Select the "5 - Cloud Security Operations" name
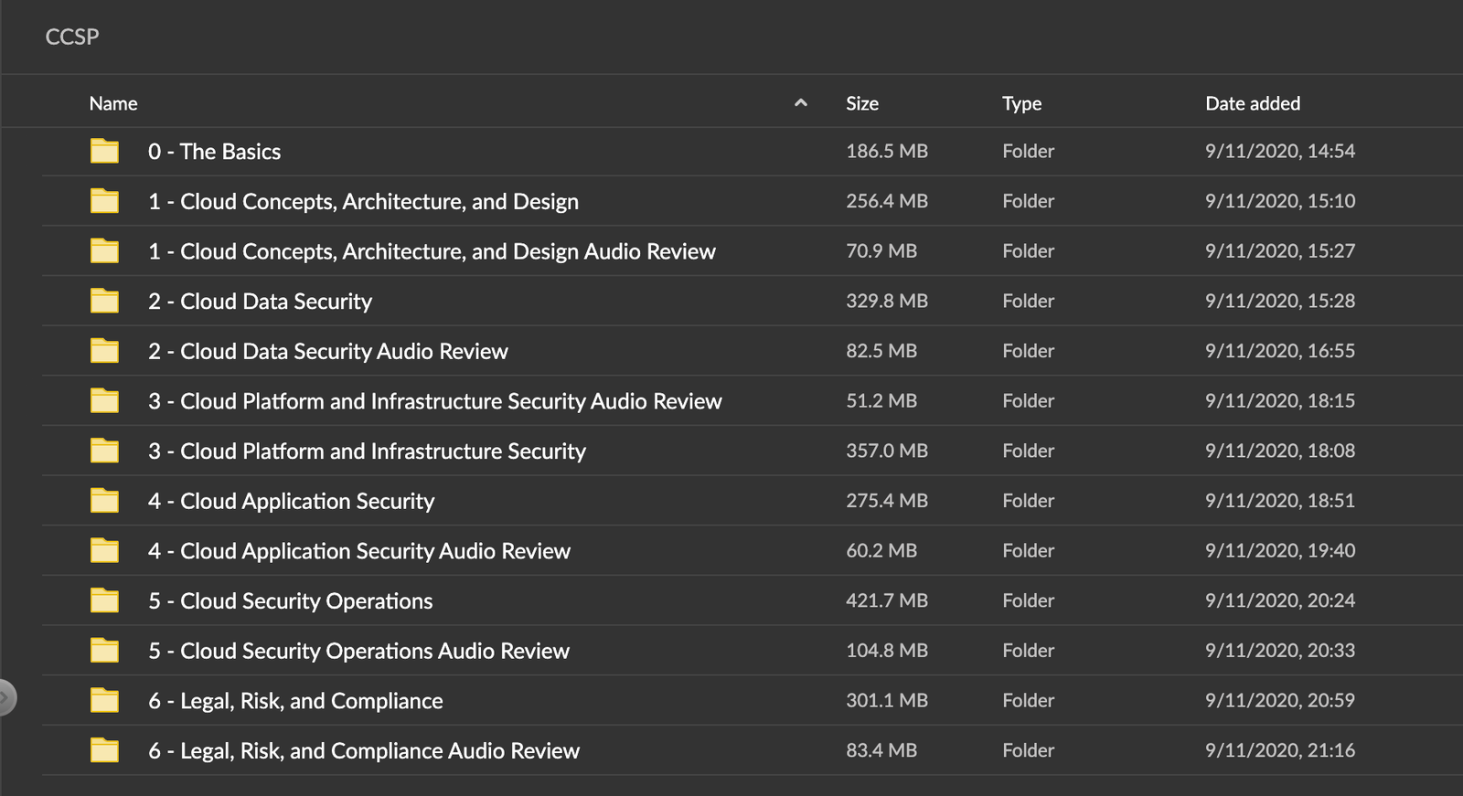1463x796 pixels. click(291, 601)
